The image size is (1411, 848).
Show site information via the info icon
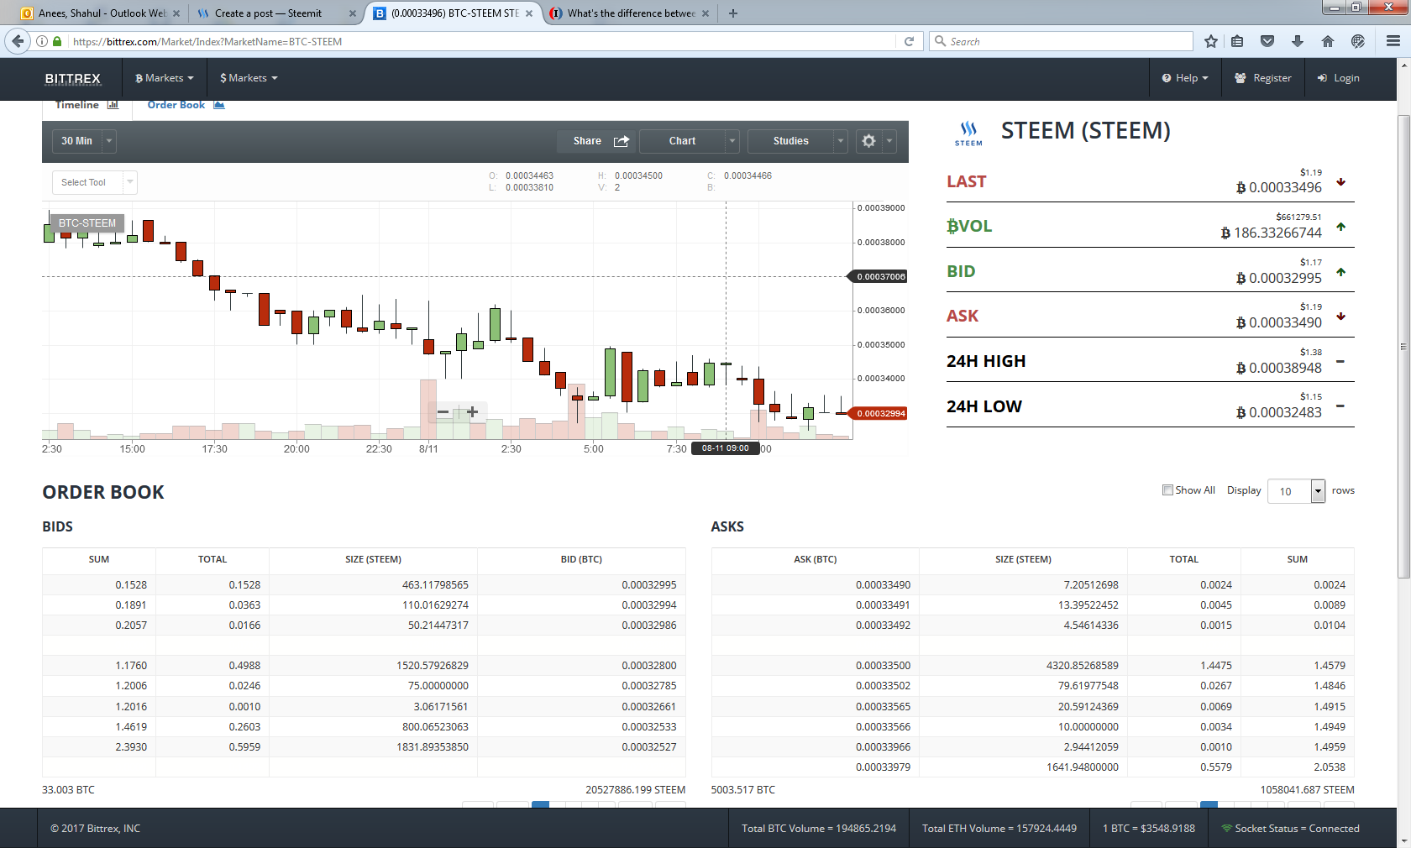coord(42,41)
